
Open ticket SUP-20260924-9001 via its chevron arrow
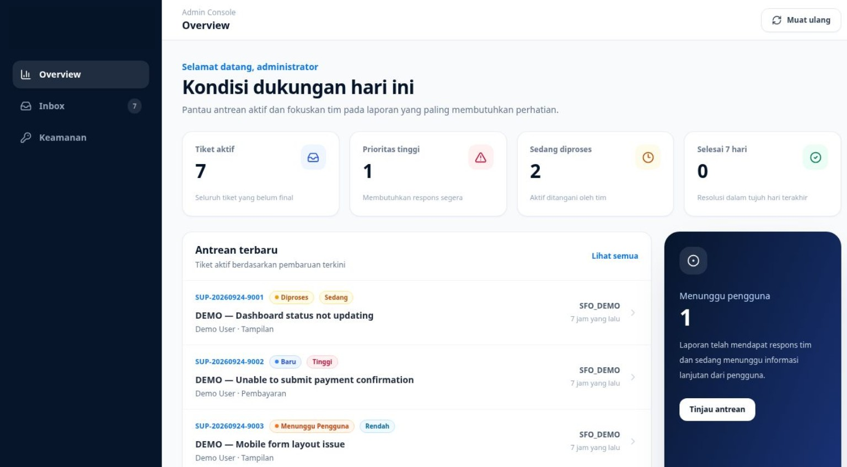[632, 313]
